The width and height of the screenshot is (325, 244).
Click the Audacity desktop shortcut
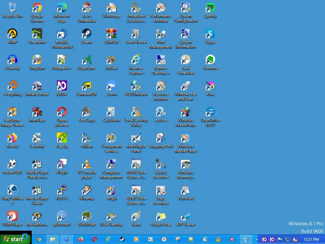pos(12,63)
